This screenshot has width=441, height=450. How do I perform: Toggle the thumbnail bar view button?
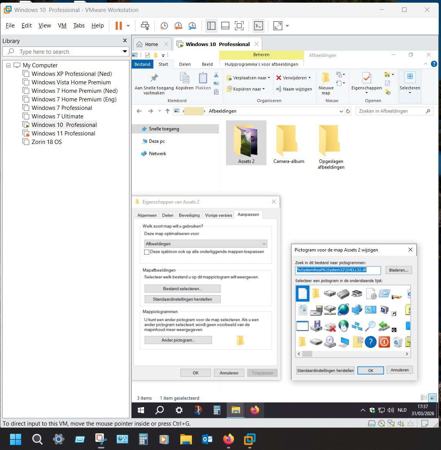pos(225,26)
